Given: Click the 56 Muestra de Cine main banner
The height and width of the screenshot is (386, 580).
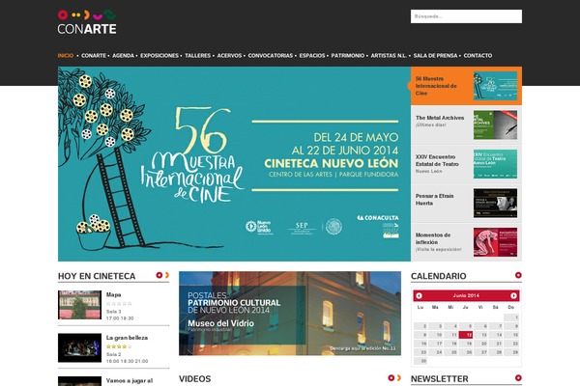Looking at the screenshot, I should click(234, 164).
